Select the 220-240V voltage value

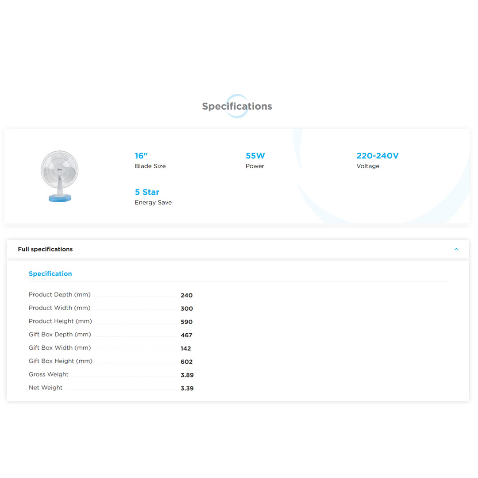pos(377,156)
